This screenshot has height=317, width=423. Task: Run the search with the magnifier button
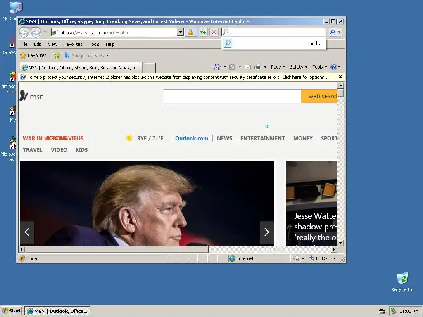pos(333,32)
